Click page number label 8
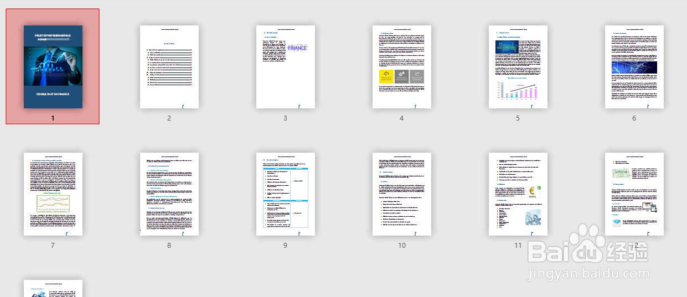687x297 pixels. point(169,246)
